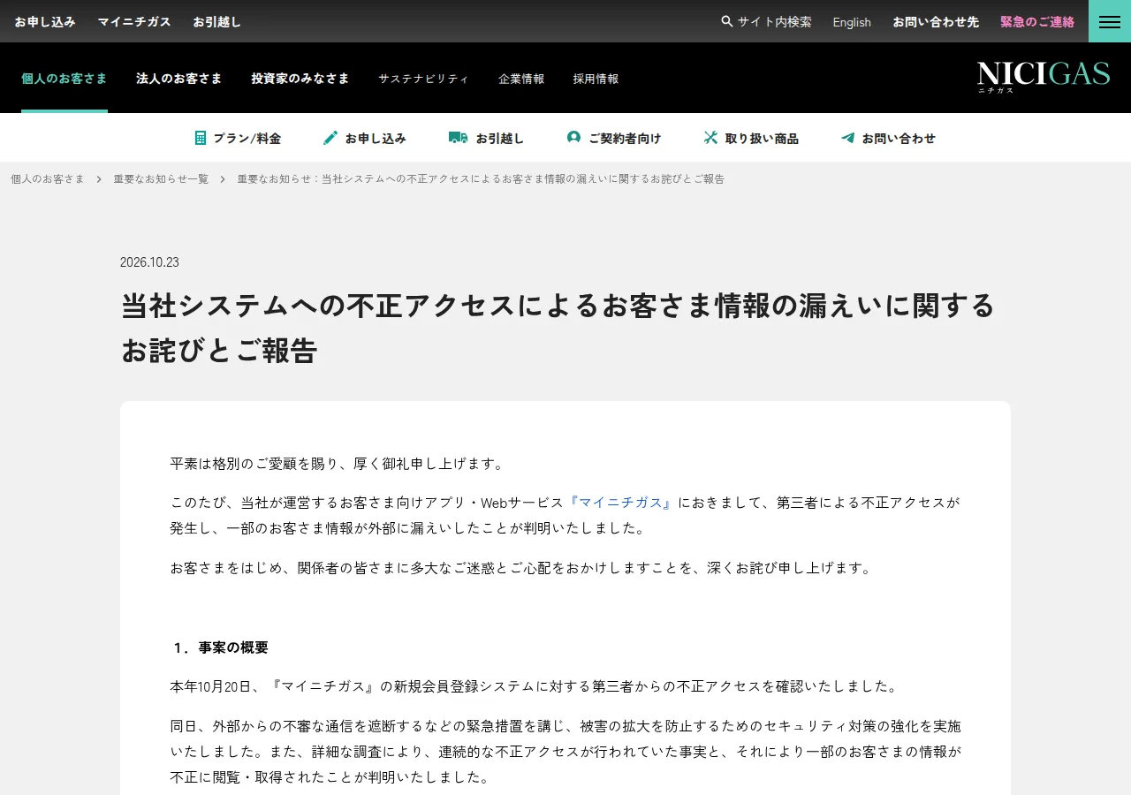1131x795 pixels.
Task: Open the hamburger menu icon
Action: [1110, 21]
